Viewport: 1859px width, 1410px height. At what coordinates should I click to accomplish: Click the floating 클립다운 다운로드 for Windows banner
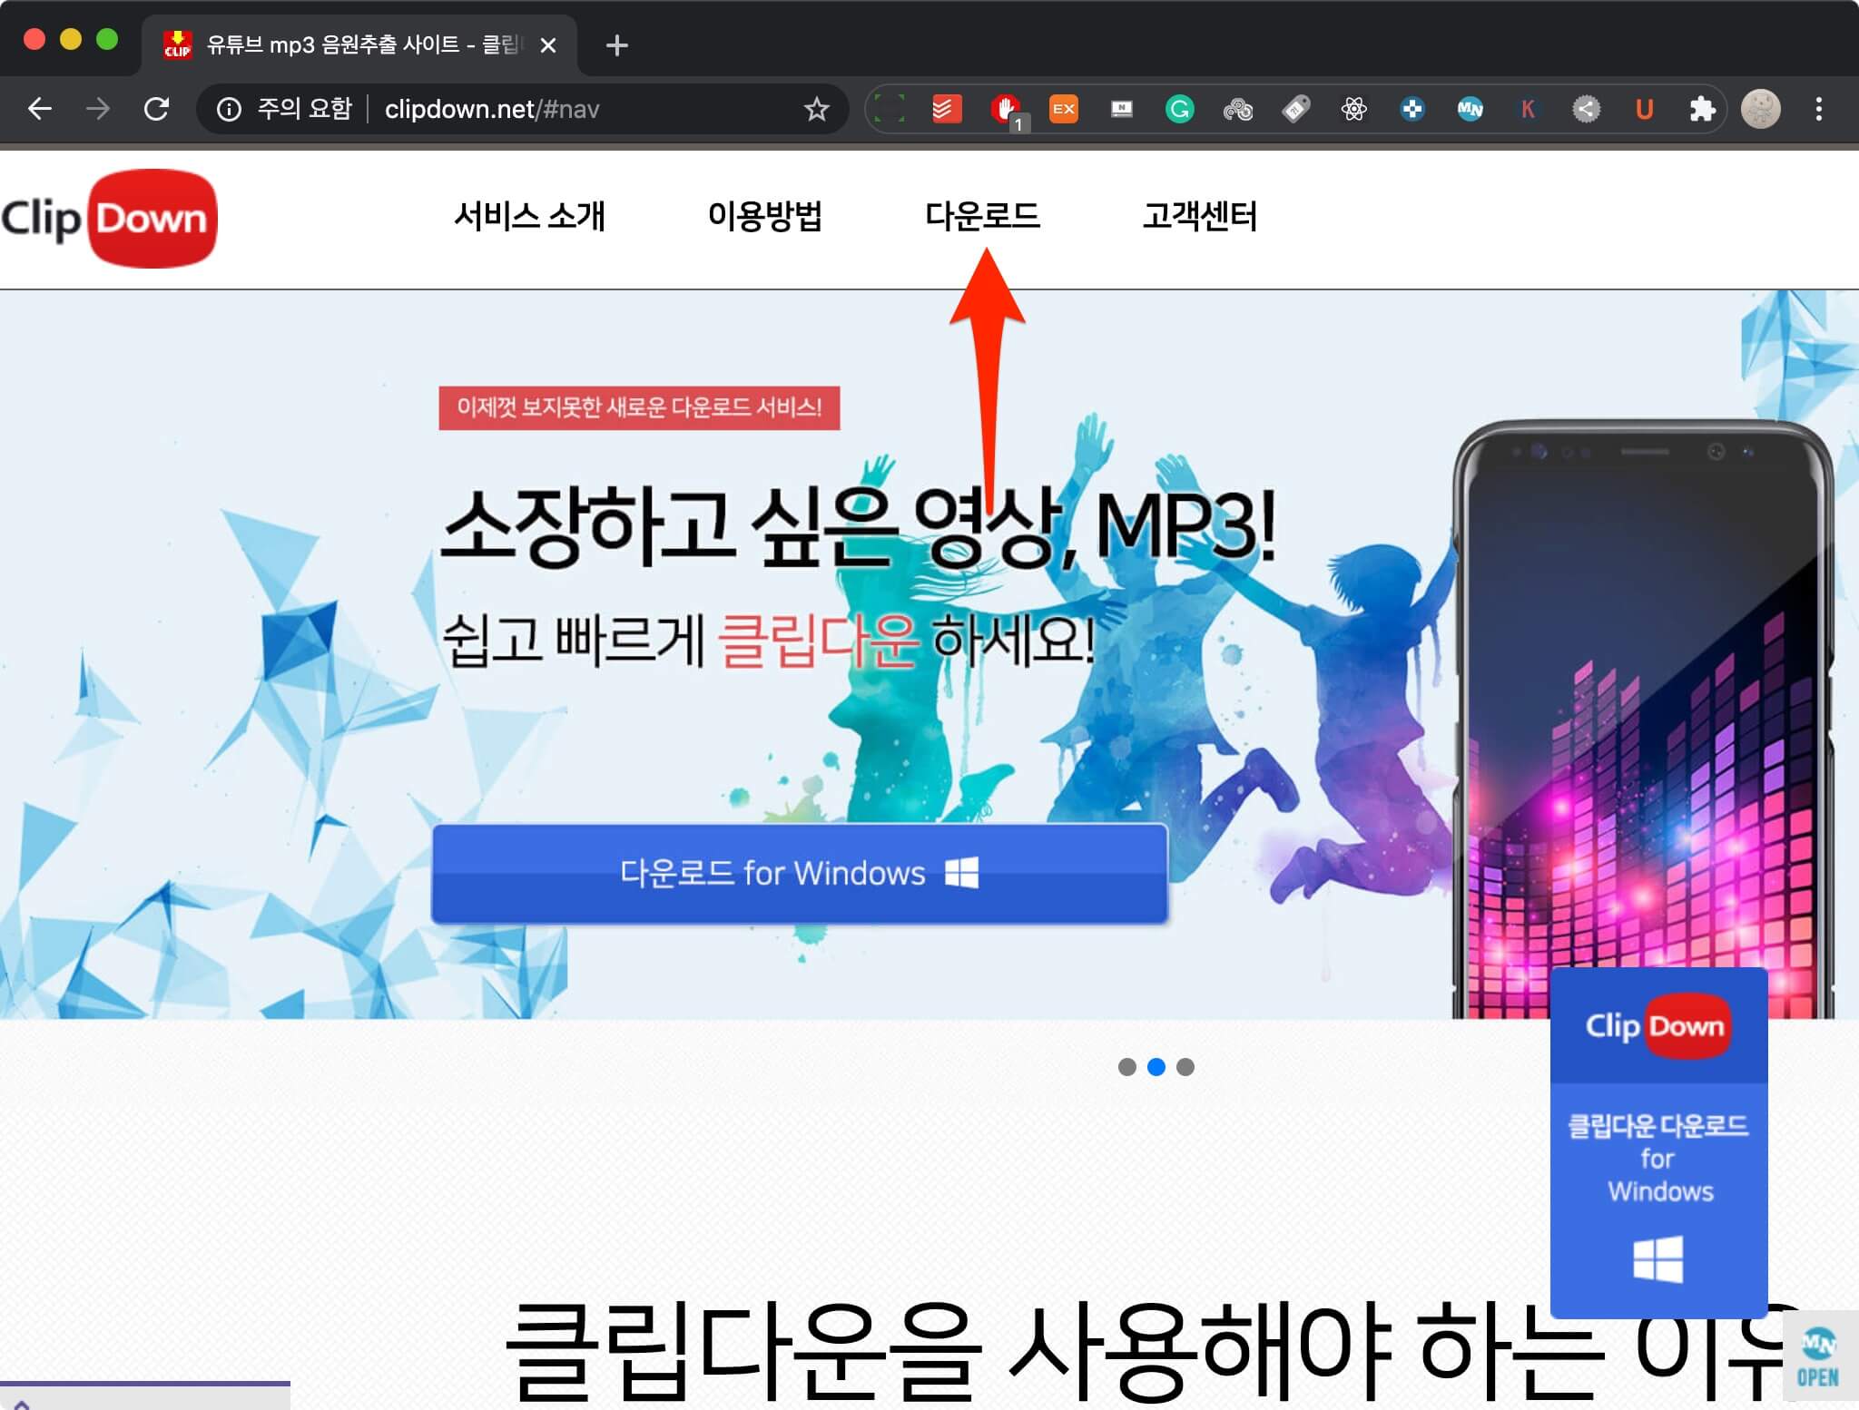tap(1658, 1143)
